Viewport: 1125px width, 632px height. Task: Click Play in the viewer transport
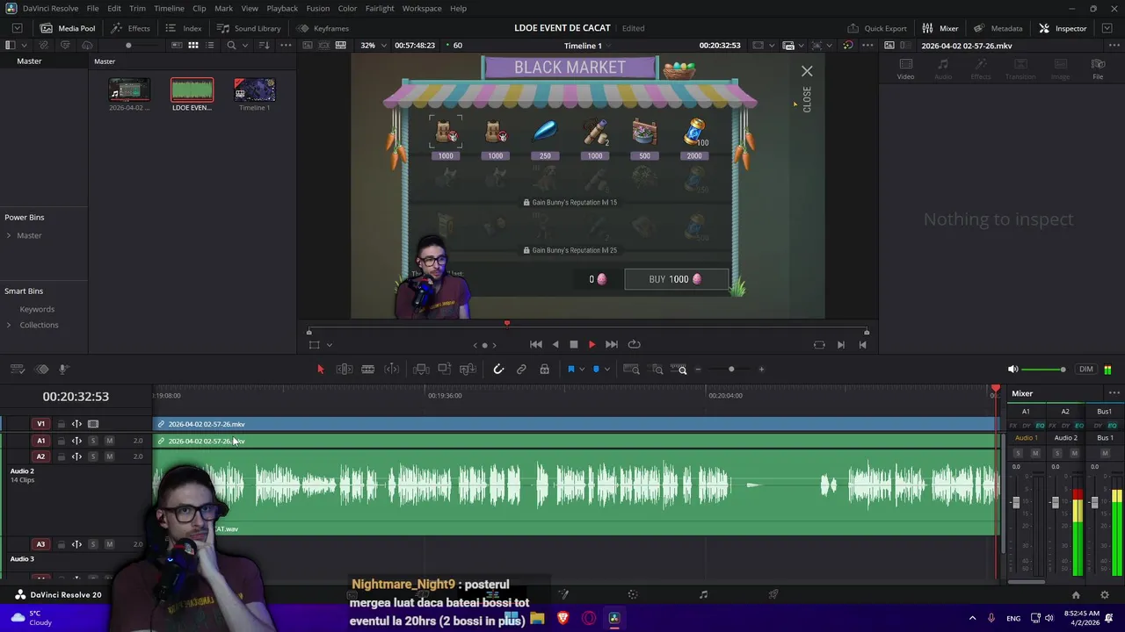click(x=592, y=345)
